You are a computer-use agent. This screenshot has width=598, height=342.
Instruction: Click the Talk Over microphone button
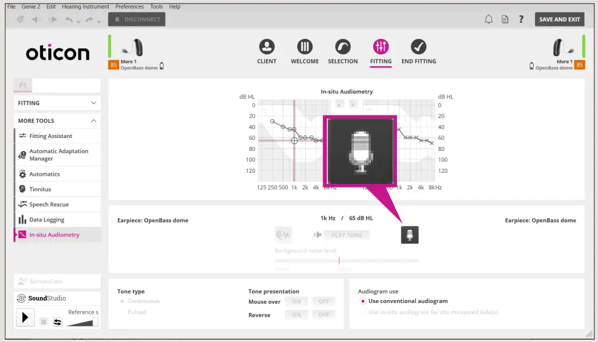click(x=410, y=235)
